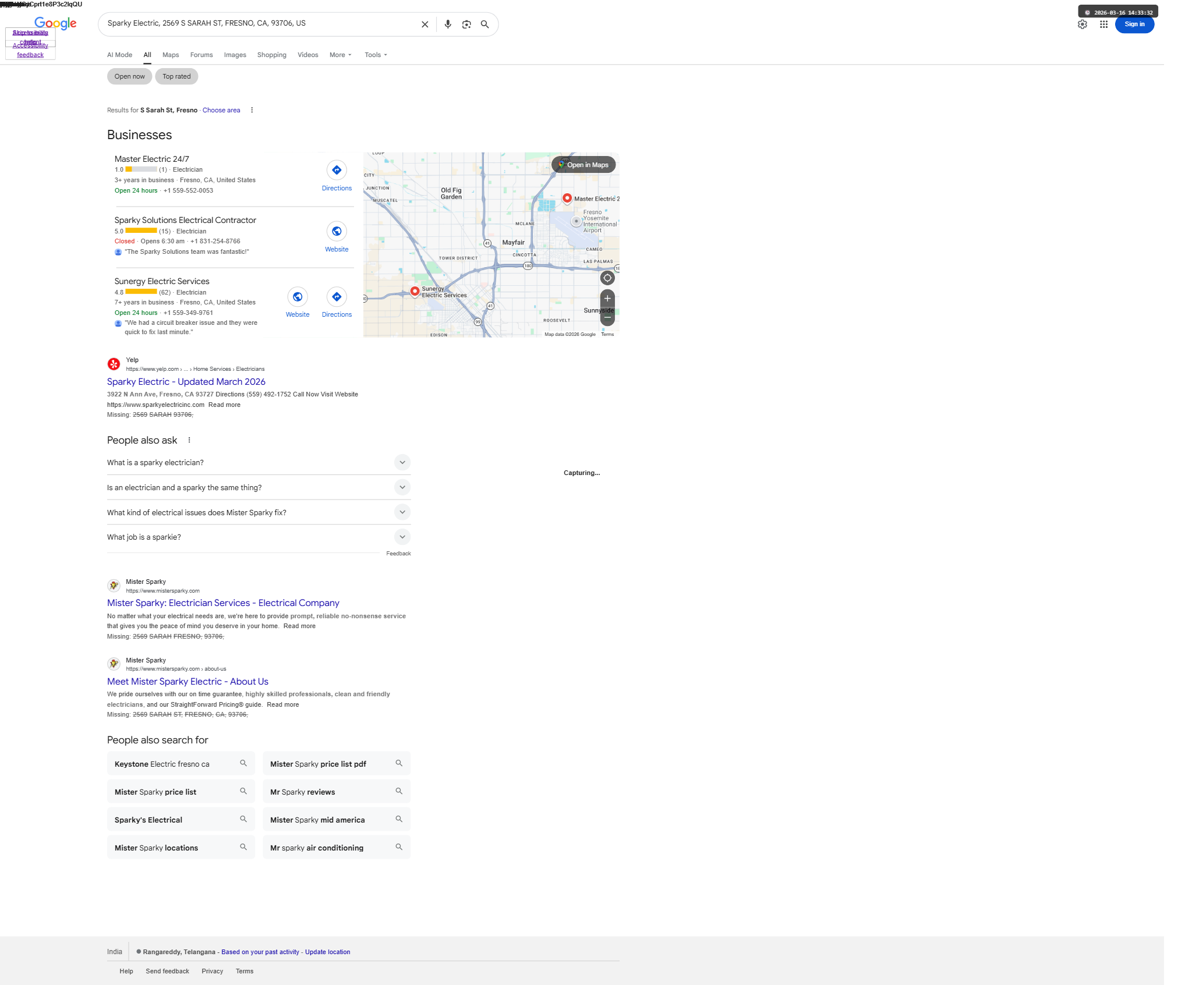Click Directions icon for Master Electric 24/7
The width and height of the screenshot is (1178, 985).
click(x=337, y=171)
